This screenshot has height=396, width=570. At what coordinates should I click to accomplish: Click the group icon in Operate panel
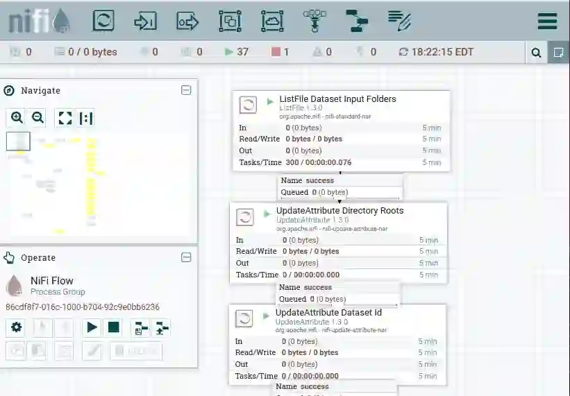(x=64, y=351)
